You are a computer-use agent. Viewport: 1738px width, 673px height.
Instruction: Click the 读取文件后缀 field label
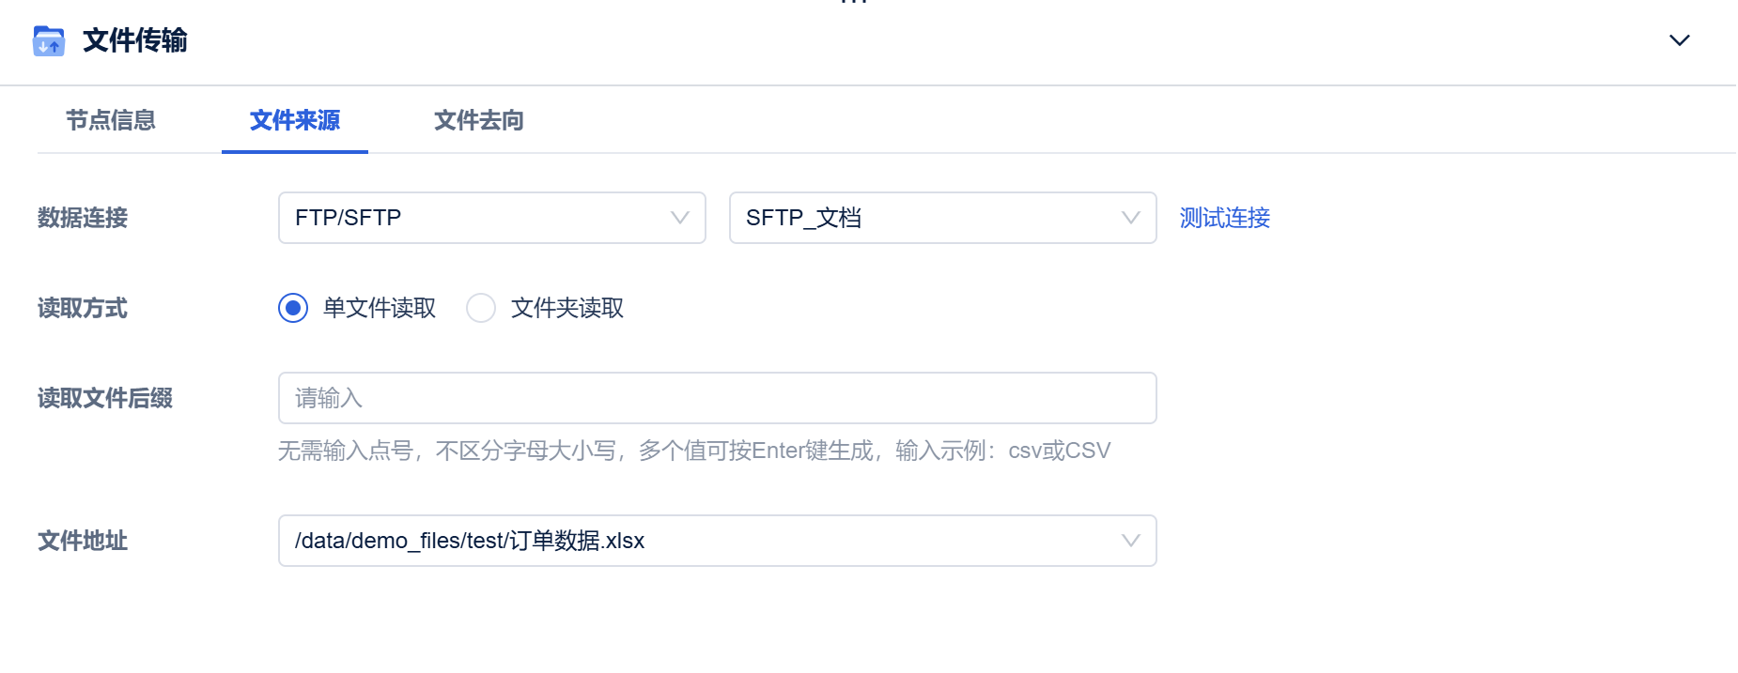(x=105, y=398)
